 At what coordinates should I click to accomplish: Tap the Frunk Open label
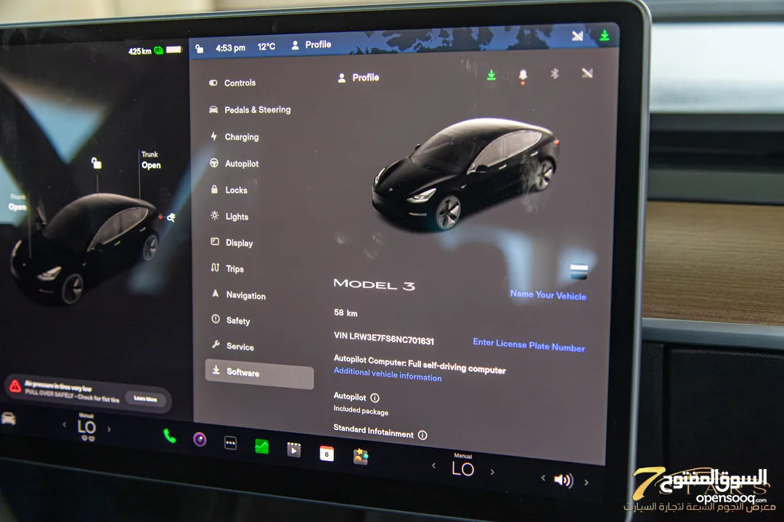[17, 202]
